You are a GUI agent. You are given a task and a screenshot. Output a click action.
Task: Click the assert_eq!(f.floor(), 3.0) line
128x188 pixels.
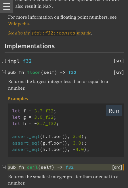click(49, 137)
